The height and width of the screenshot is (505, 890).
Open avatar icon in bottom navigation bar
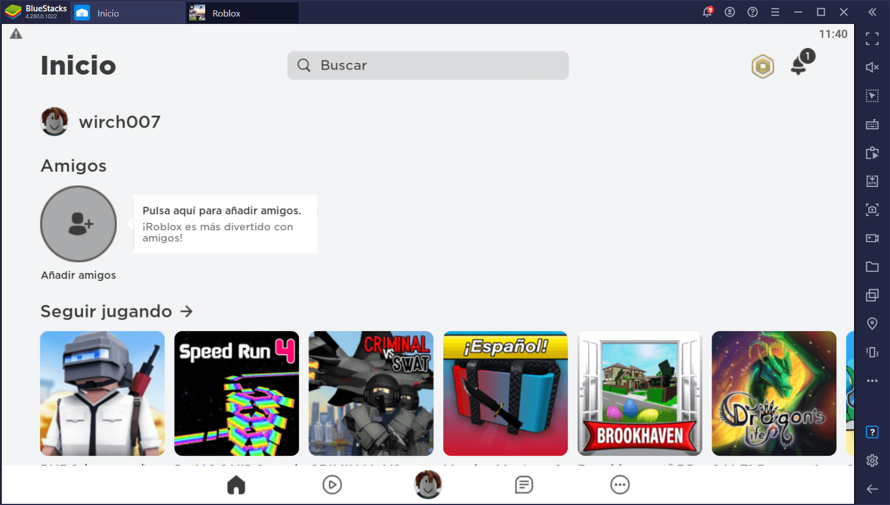(x=428, y=484)
